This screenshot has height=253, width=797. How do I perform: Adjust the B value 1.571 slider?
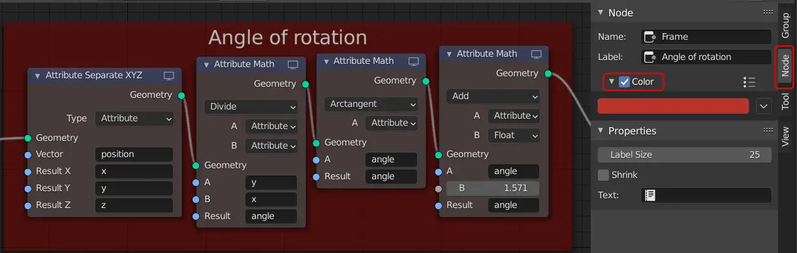[493, 188]
